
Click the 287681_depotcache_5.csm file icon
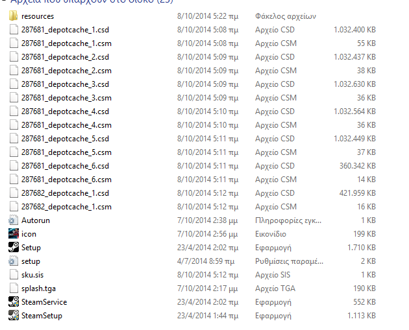click(14, 152)
